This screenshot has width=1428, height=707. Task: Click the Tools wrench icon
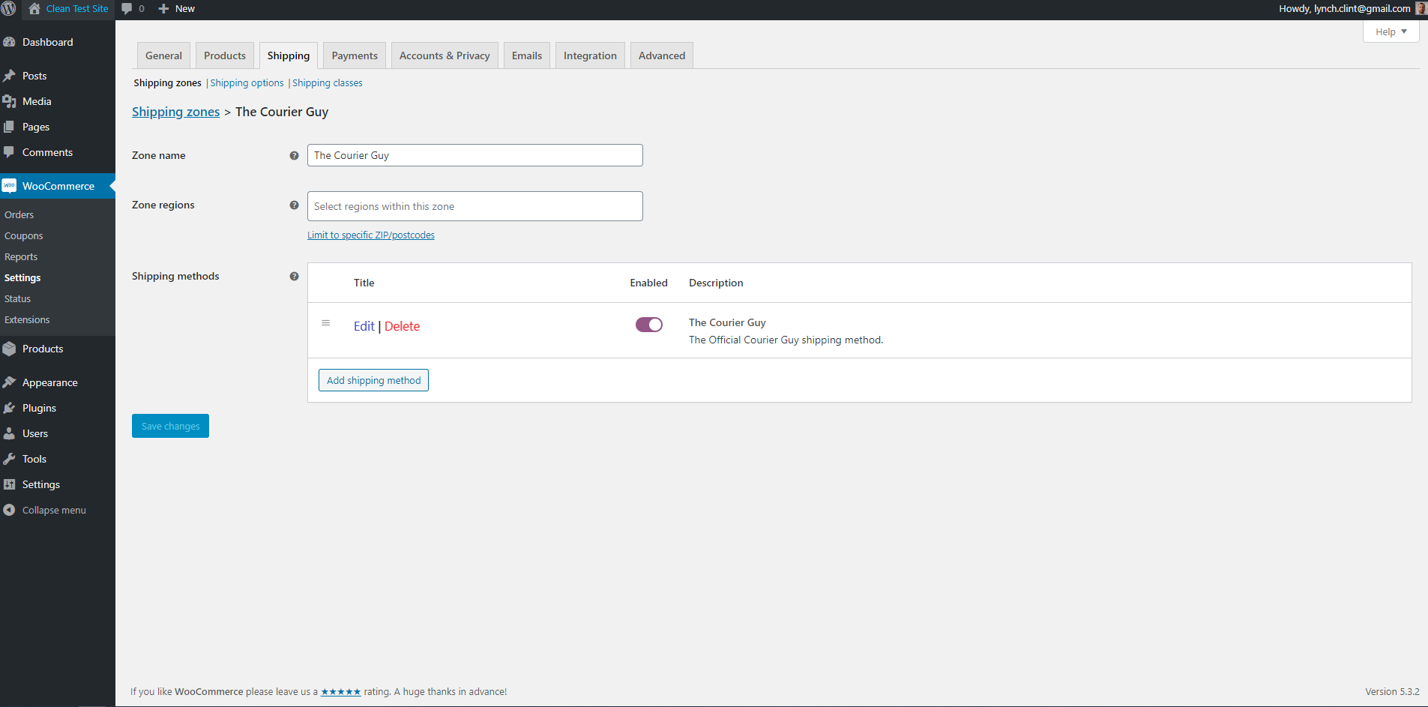9,459
